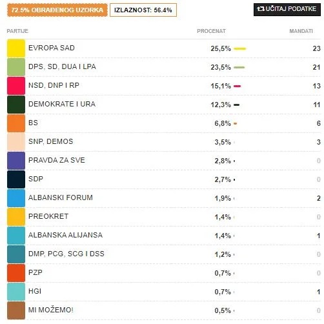Image resolution: width=324 pixels, height=324 pixels.
Task: Click the UČITAJ PODATKE reload button
Action: [287, 10]
